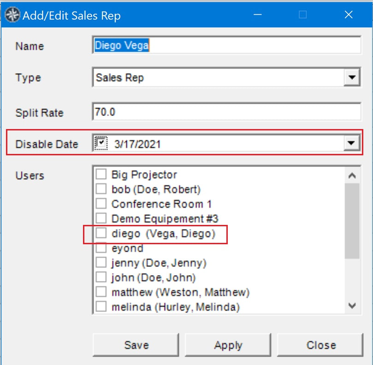This screenshot has width=373, height=365.
Task: Check the eyond user checkbox
Action: (x=101, y=248)
